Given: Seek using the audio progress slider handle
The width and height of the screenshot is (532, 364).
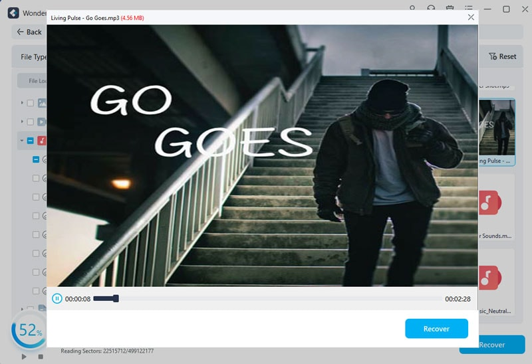Looking at the screenshot, I should (x=116, y=299).
